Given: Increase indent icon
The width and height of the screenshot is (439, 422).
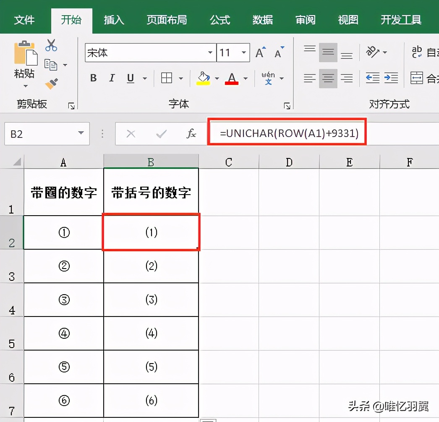Looking at the screenshot, I should pos(391,78).
